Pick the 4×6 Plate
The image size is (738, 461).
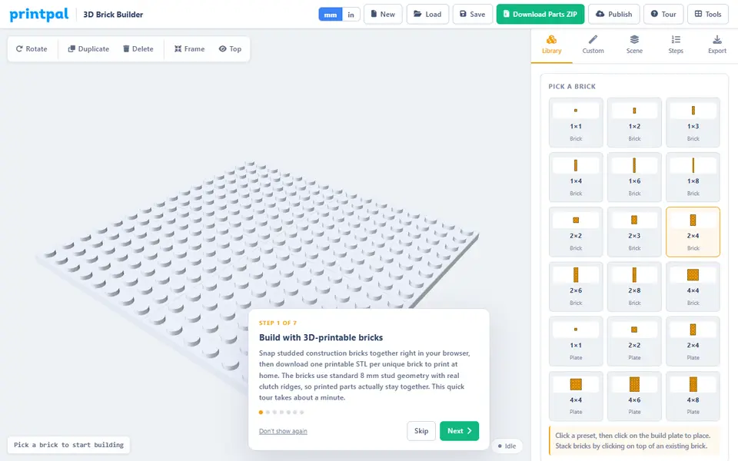634,396
